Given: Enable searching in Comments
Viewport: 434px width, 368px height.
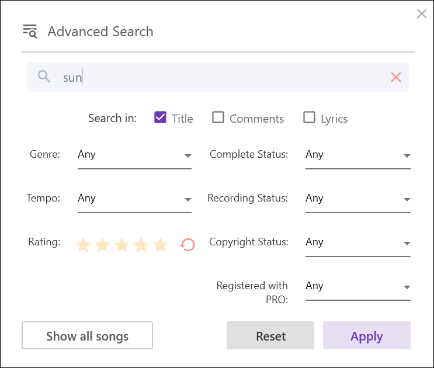Looking at the screenshot, I should 218,118.
